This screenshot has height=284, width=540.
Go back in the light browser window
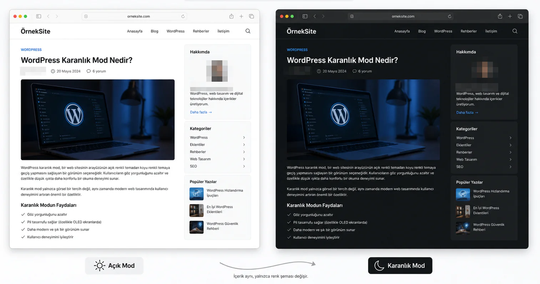[48, 16]
